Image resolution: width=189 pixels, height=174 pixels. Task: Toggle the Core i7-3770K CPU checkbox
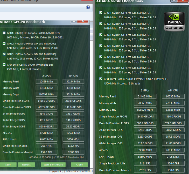click(4, 65)
